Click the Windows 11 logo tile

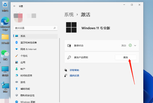[x=71, y=27]
